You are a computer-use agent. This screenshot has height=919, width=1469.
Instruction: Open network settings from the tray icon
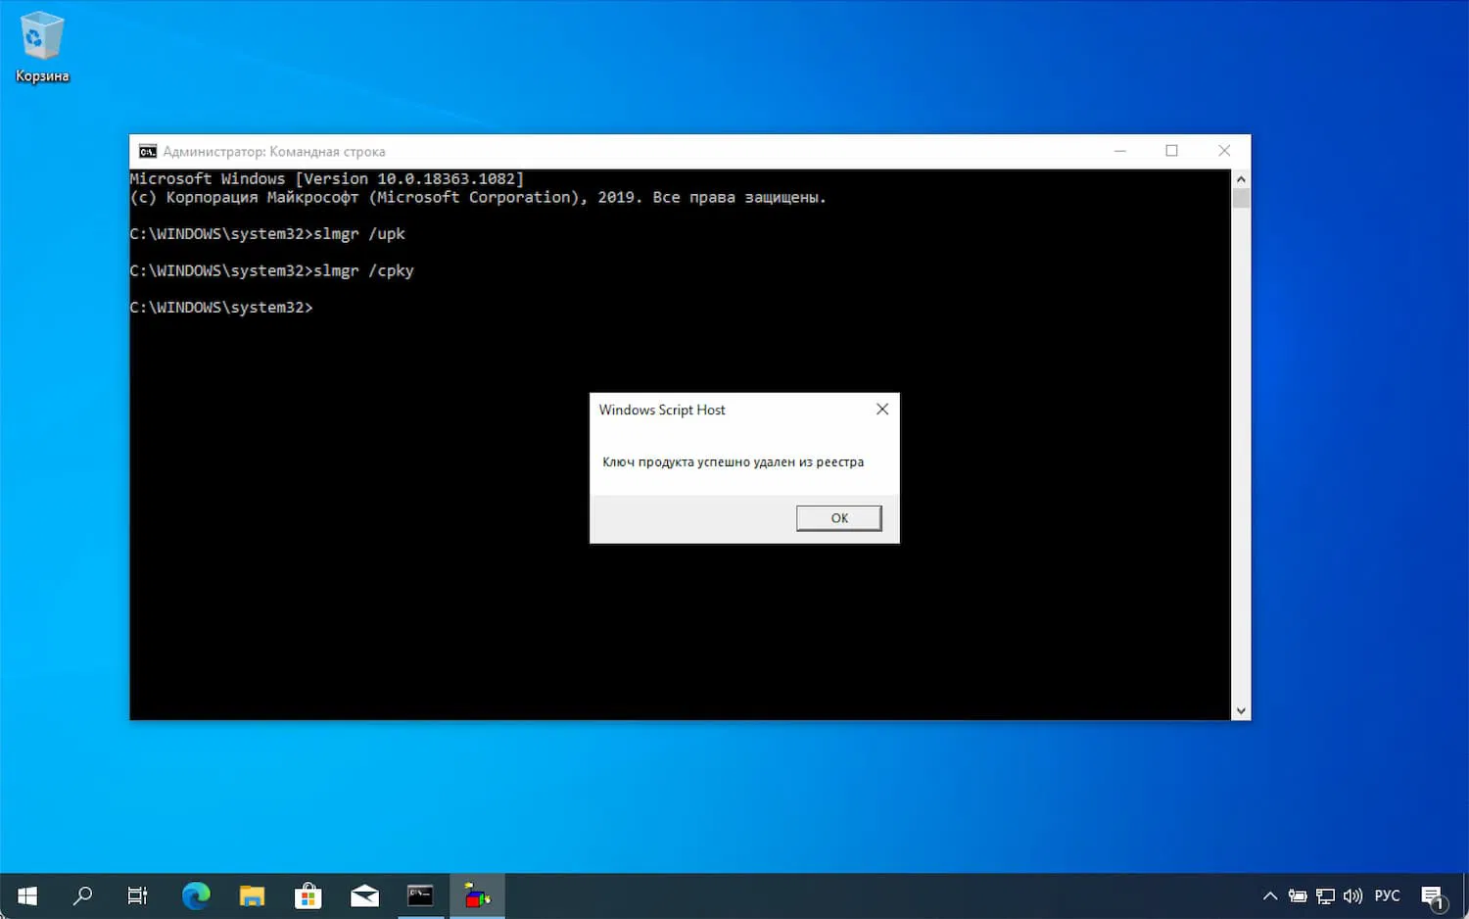pos(1324,895)
